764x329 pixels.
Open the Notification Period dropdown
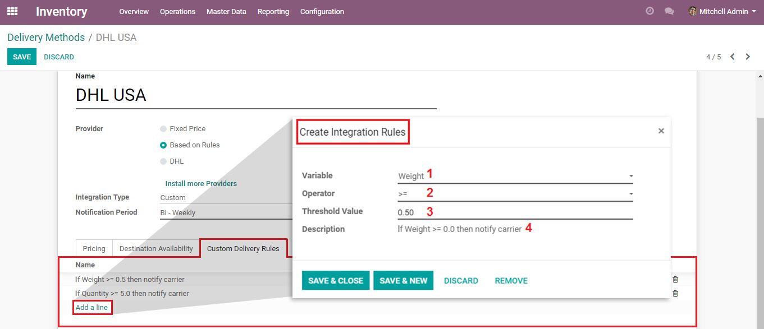coord(226,213)
